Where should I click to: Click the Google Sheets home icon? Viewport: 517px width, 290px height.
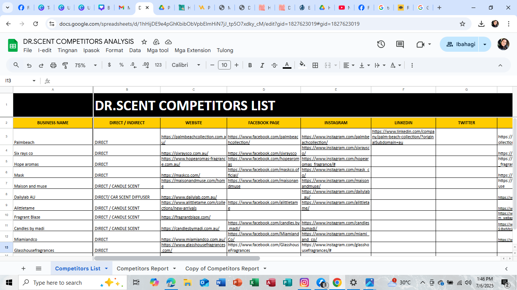tap(13, 46)
